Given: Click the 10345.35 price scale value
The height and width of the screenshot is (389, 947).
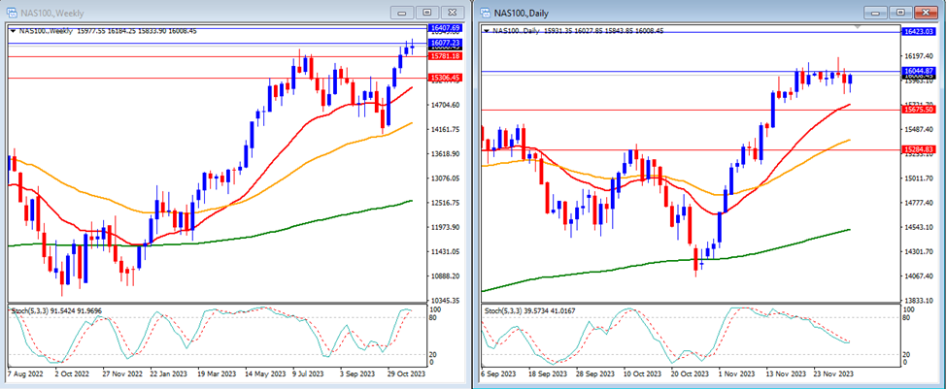Looking at the screenshot, I should (443, 301).
